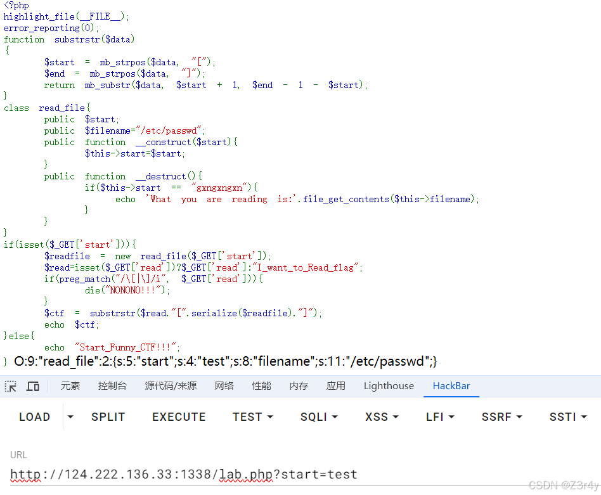Click the error_reporting(0) line
This screenshot has width=601, height=495.
point(51,28)
